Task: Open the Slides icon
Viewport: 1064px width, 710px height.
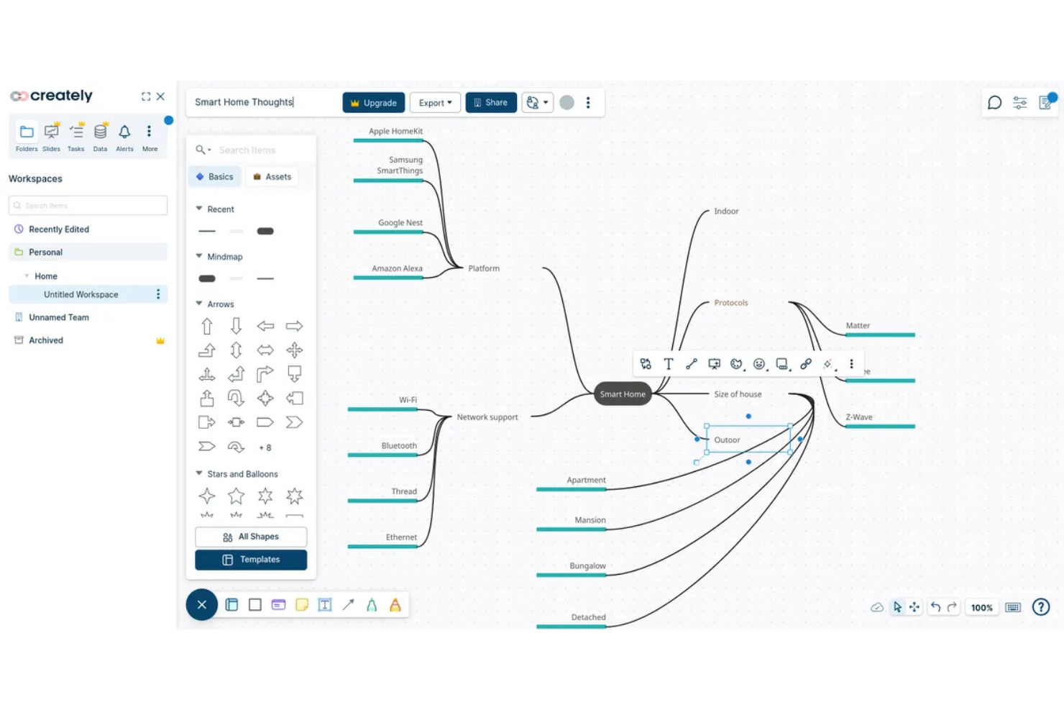Action: coord(51,132)
